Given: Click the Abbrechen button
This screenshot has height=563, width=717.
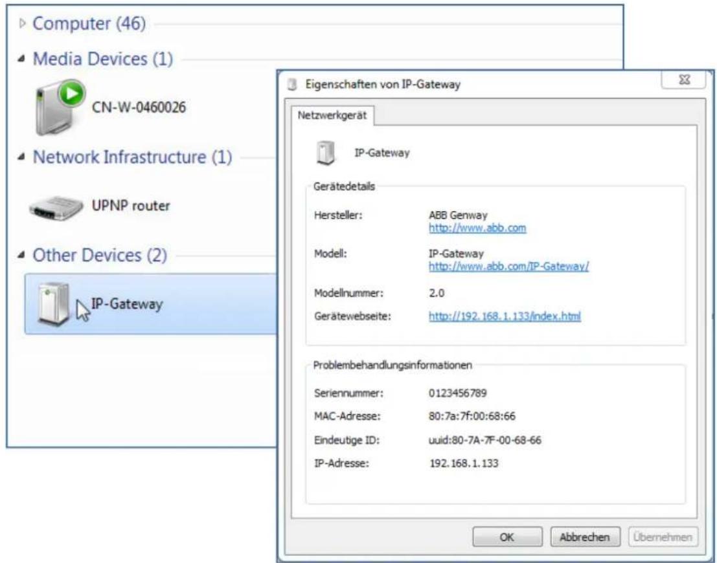Looking at the screenshot, I should (x=585, y=537).
